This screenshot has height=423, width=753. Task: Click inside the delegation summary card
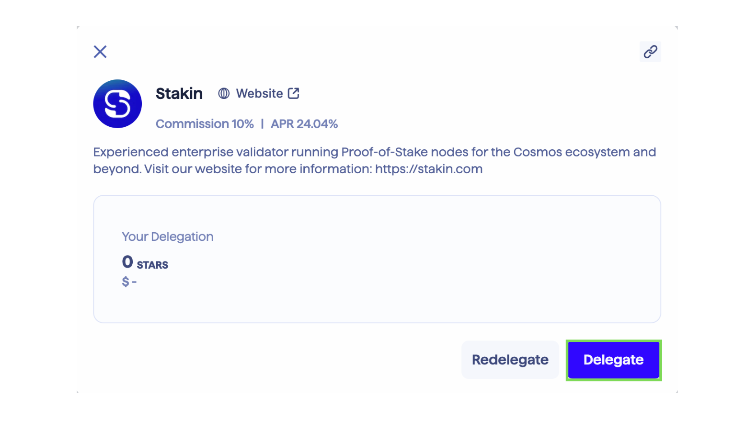tap(377, 259)
